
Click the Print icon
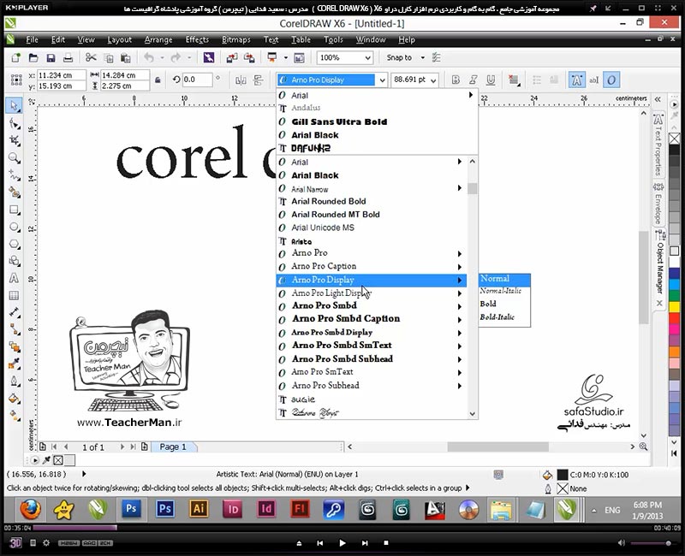[68, 57]
